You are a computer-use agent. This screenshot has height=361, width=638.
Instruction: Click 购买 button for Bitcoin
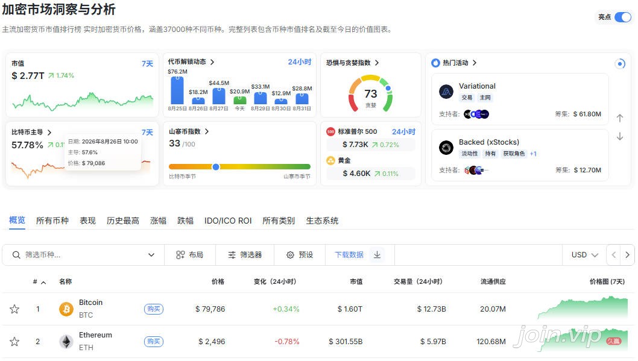[153, 309]
